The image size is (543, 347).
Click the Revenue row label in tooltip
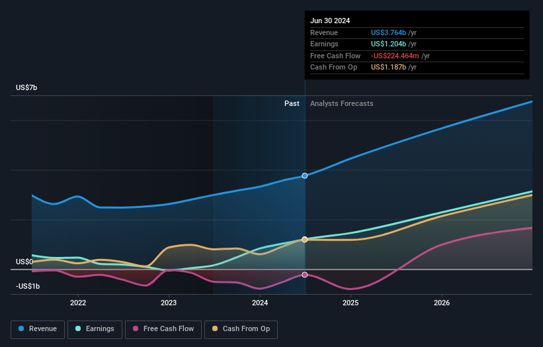tap(324, 32)
